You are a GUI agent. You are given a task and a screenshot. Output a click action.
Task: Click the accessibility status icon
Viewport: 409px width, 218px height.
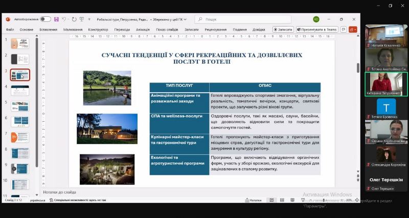(x=77, y=200)
